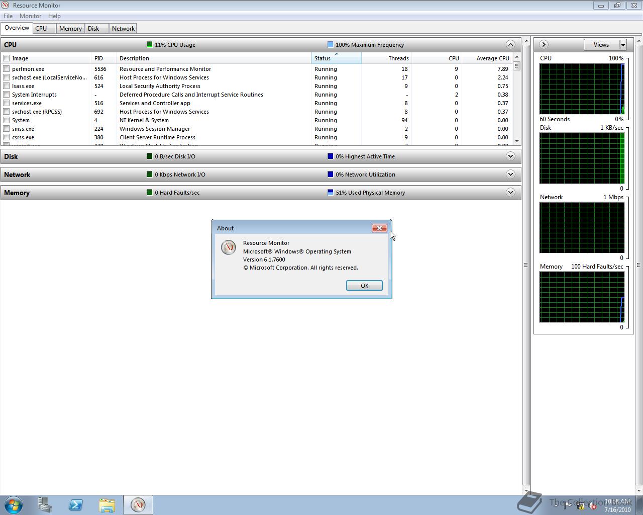
Task: Click the CPU usage graph
Action: click(582, 89)
